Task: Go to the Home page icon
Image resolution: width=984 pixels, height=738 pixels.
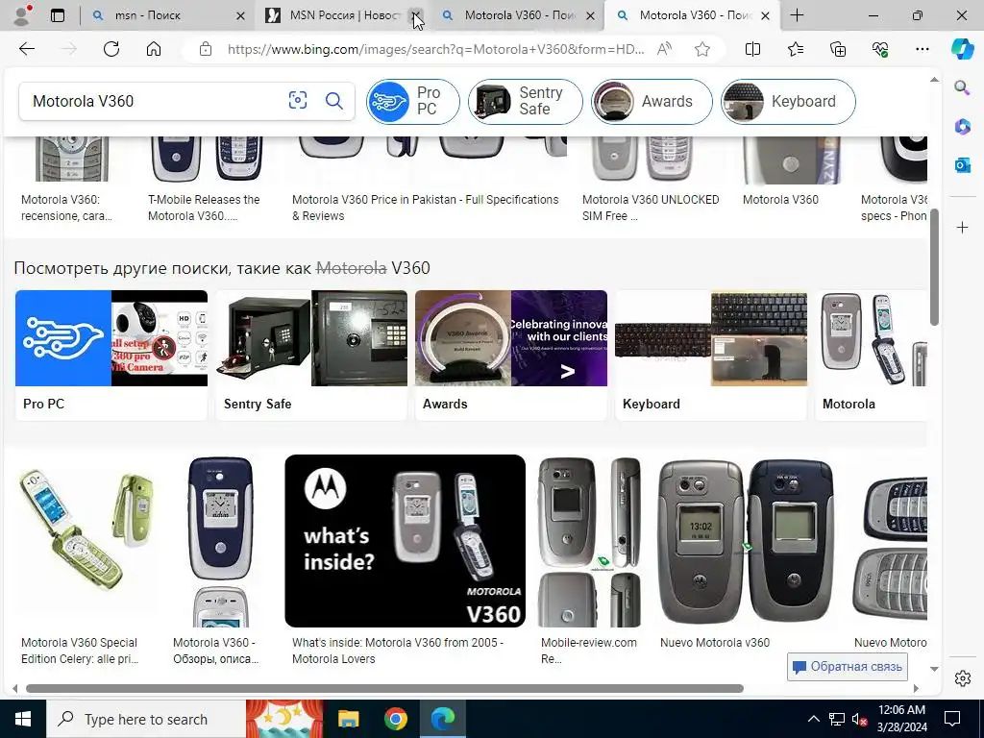Action: coord(154,49)
